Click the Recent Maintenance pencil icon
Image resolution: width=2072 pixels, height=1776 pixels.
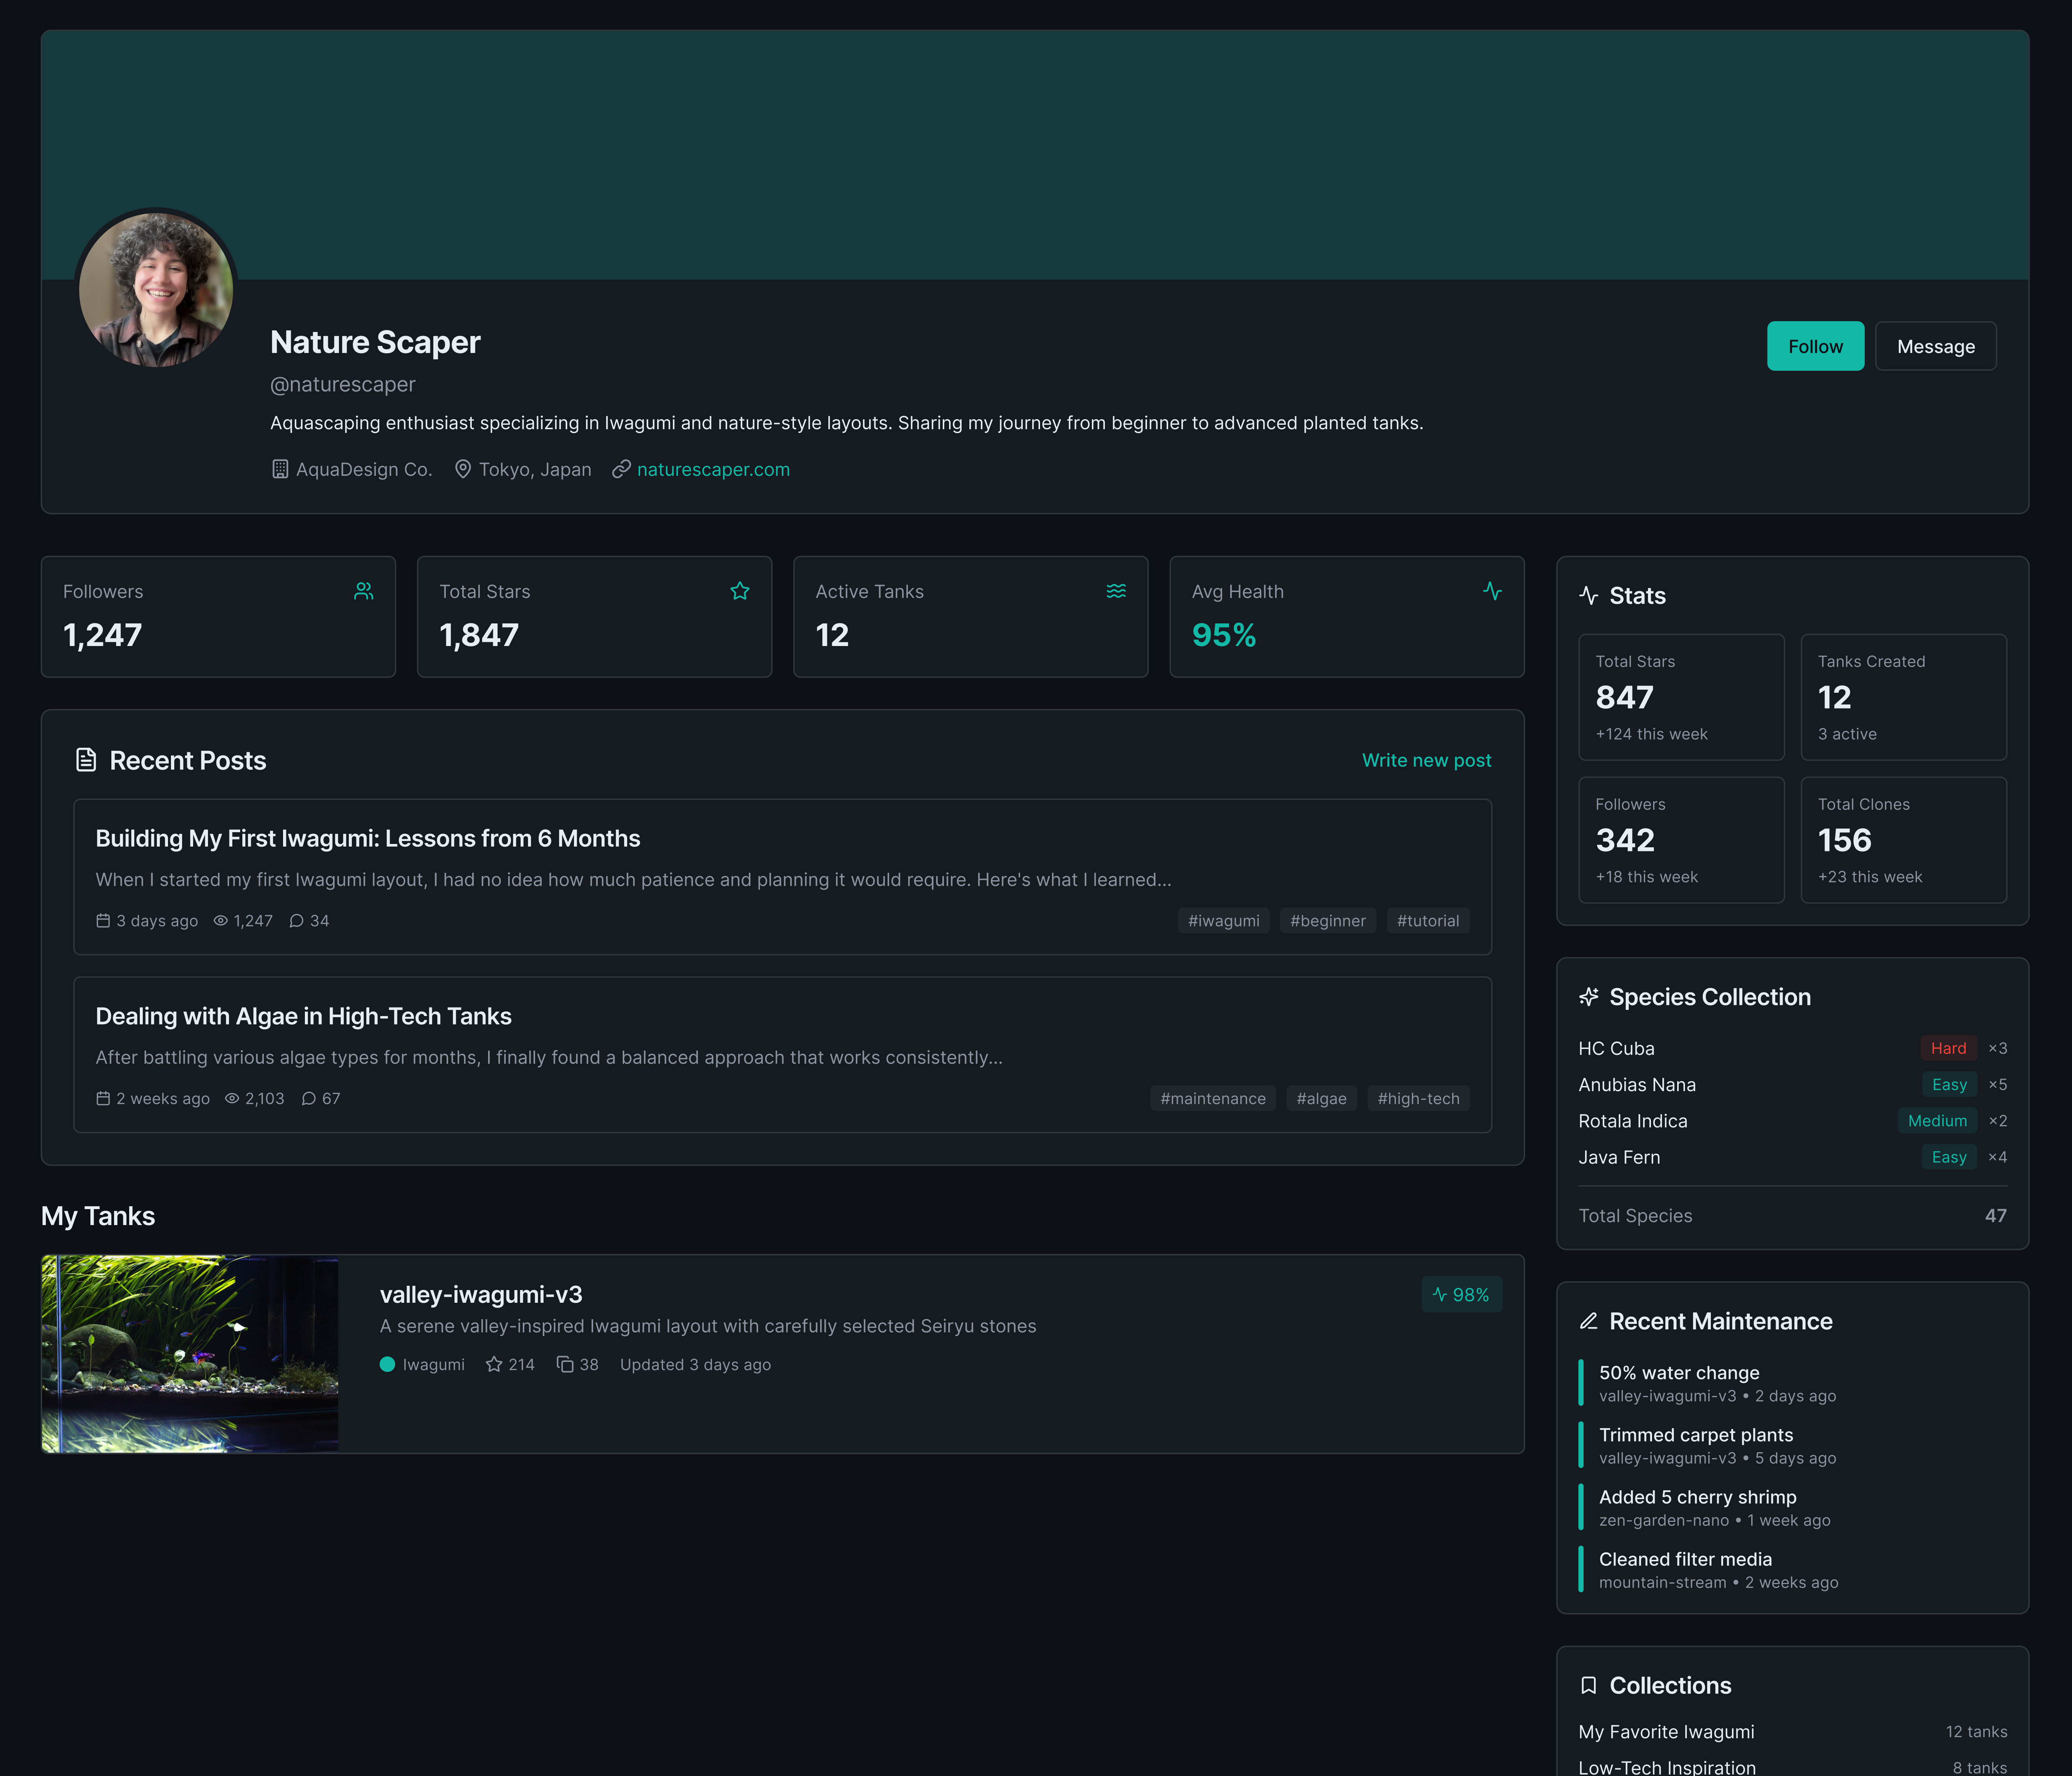tap(1589, 1321)
